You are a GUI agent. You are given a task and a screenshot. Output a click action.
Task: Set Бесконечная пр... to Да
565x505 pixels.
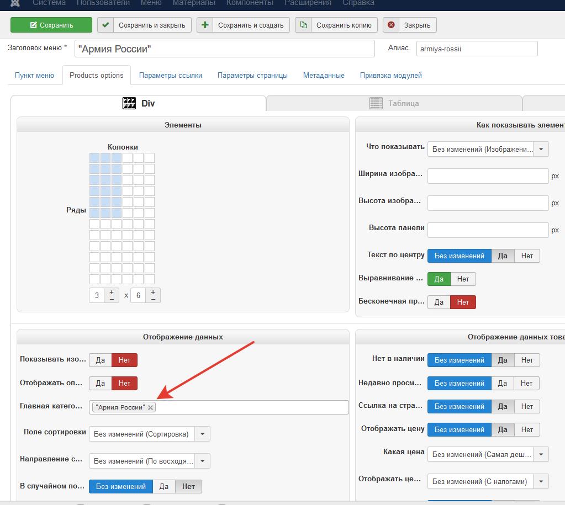coord(439,302)
